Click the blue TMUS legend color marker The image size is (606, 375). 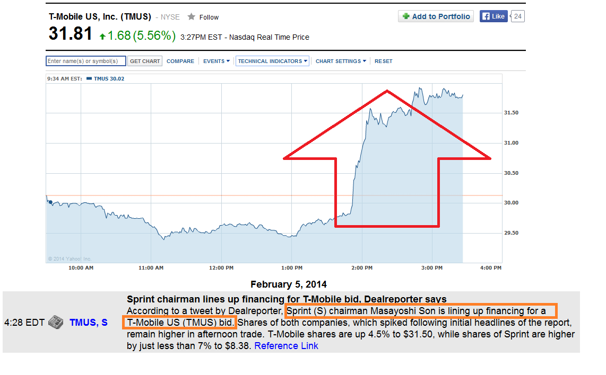(x=89, y=79)
